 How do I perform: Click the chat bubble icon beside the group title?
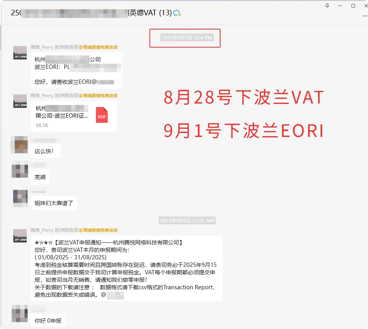[x=177, y=13]
